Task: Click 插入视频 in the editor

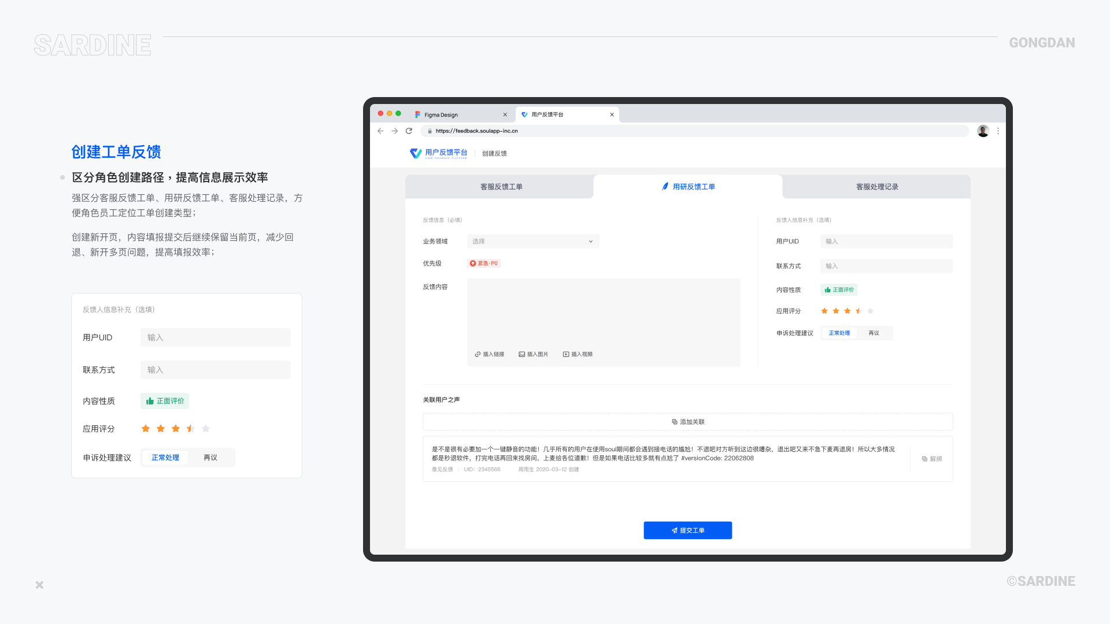Action: pos(578,354)
